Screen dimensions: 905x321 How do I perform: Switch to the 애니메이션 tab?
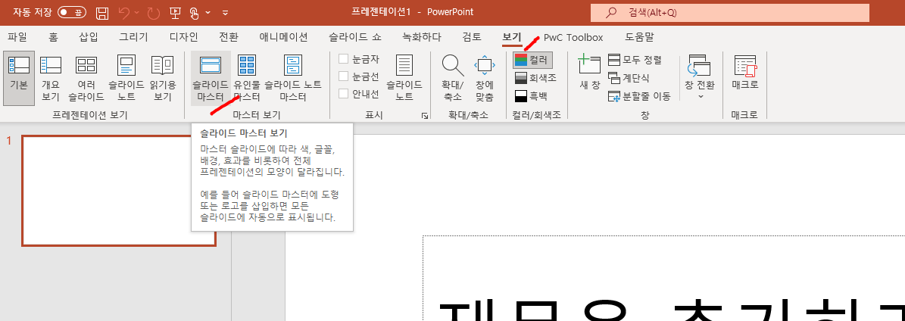point(283,38)
